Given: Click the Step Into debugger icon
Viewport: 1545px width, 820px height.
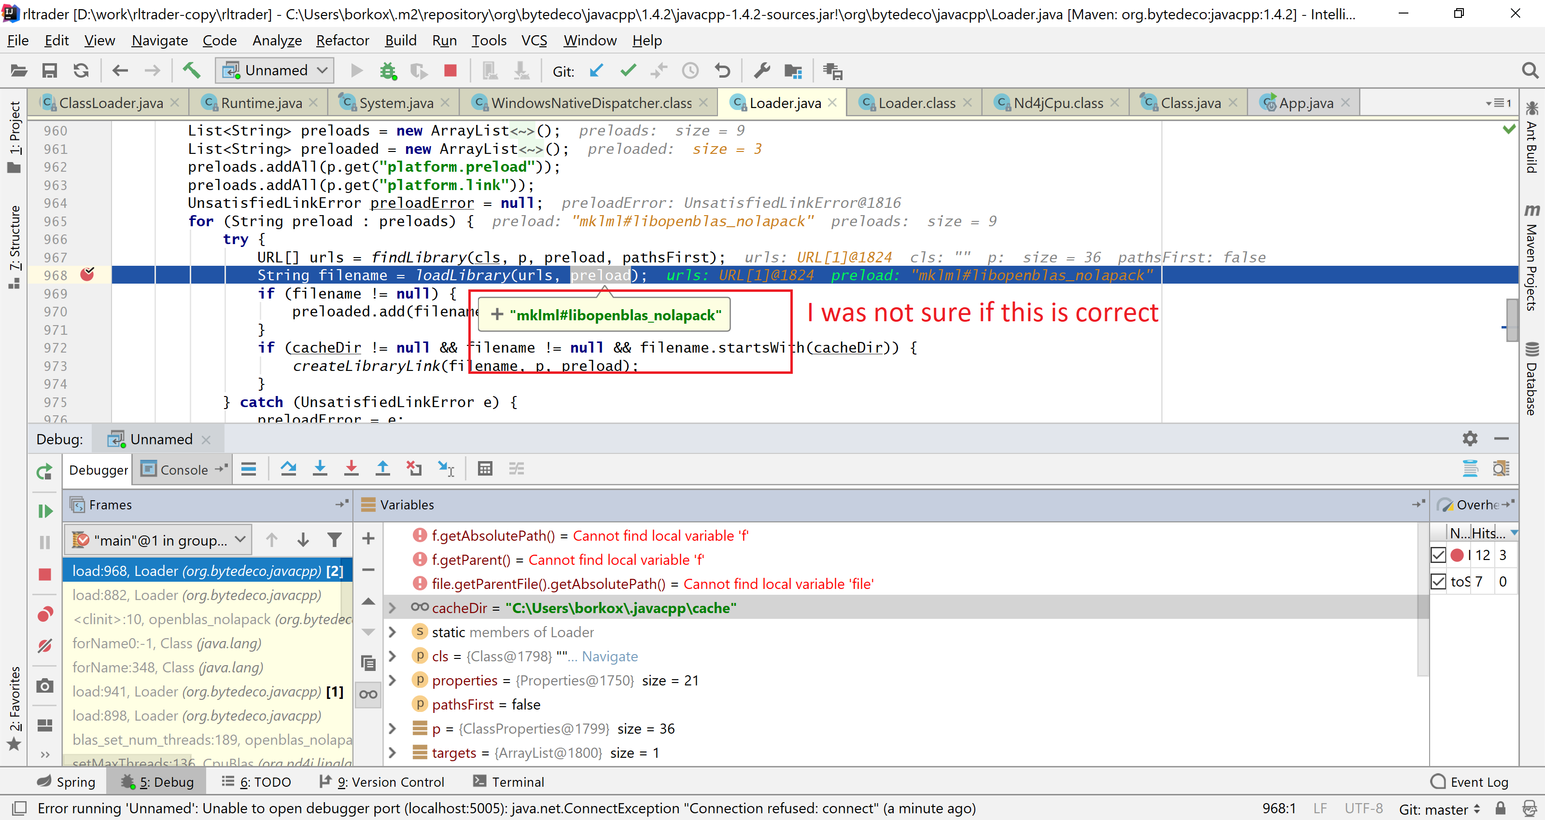Looking at the screenshot, I should (x=320, y=469).
